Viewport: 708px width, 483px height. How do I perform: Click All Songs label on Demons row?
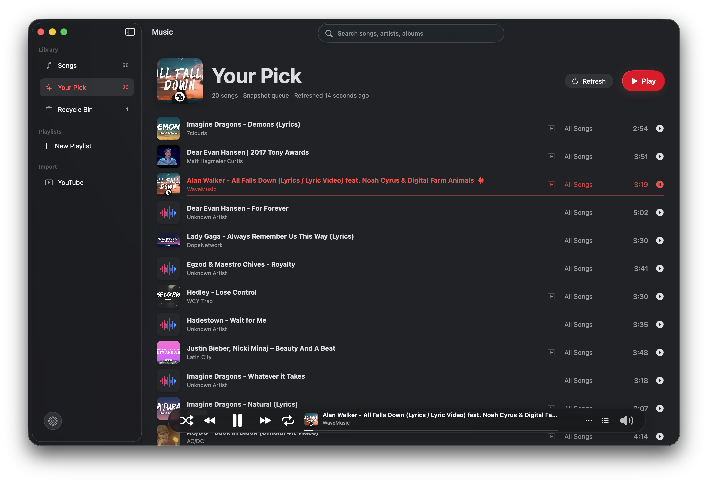click(x=578, y=128)
